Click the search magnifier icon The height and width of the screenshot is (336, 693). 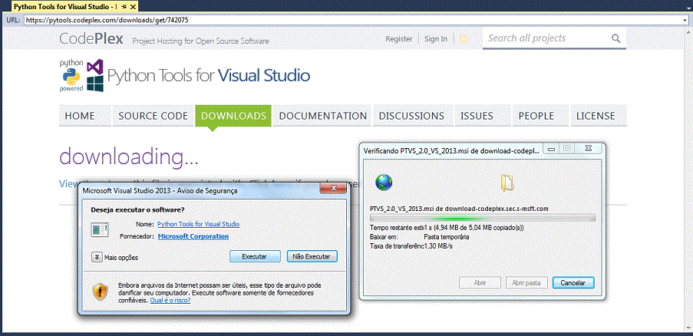[x=616, y=38]
